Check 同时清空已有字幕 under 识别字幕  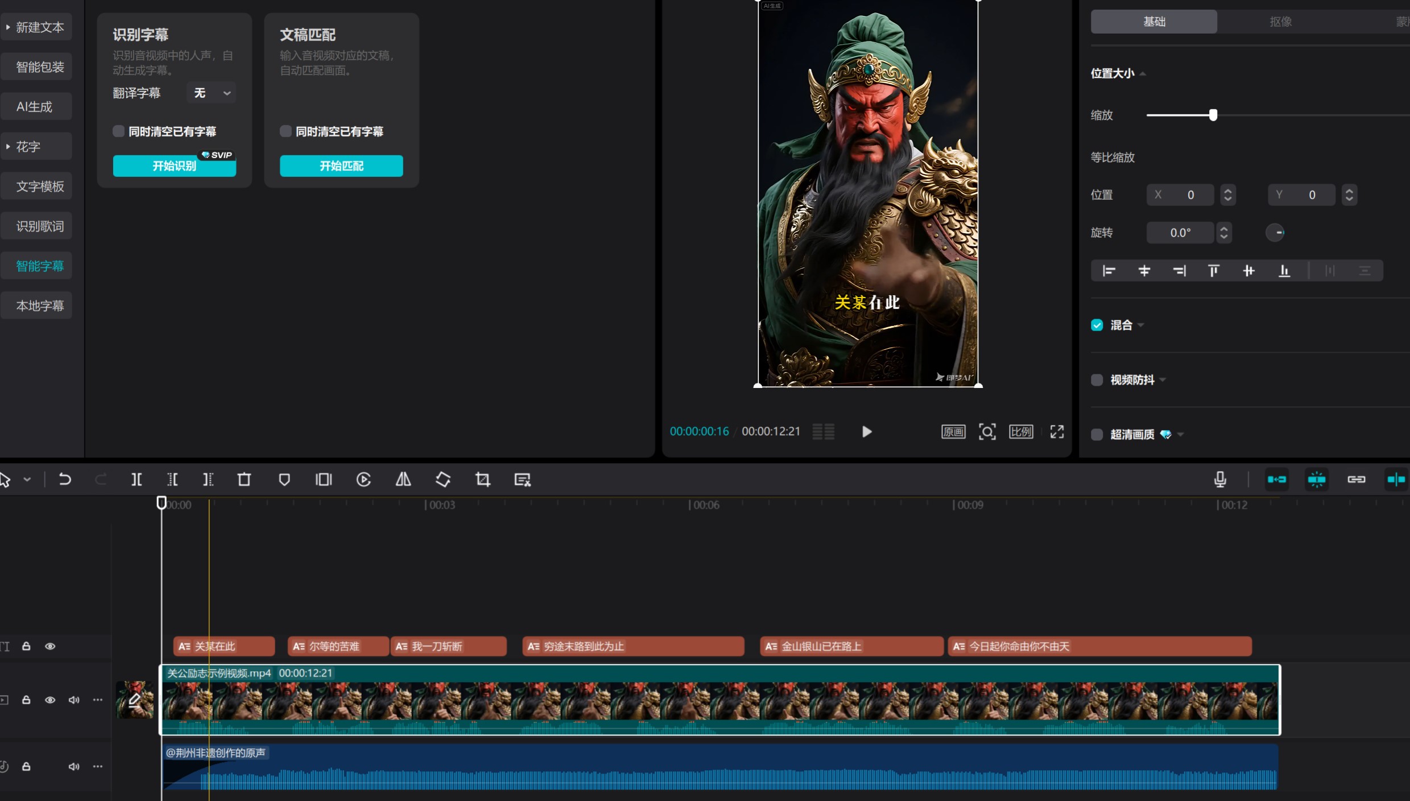tap(118, 131)
